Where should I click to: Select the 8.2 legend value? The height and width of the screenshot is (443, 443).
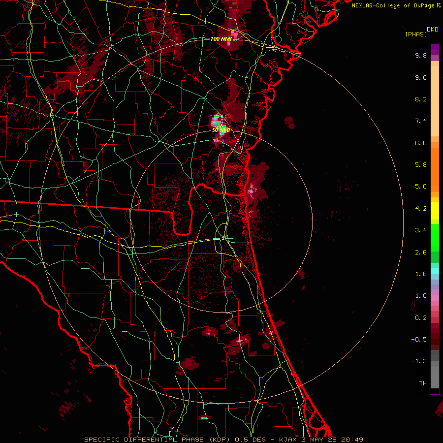click(421, 99)
